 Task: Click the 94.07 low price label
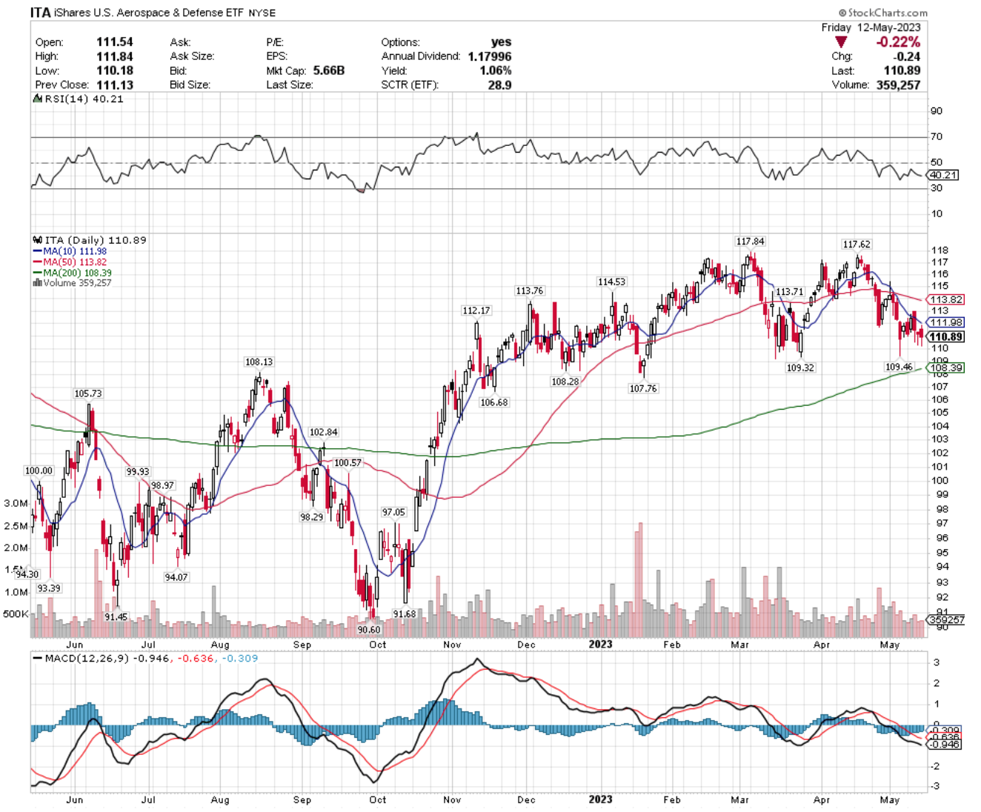(x=176, y=577)
